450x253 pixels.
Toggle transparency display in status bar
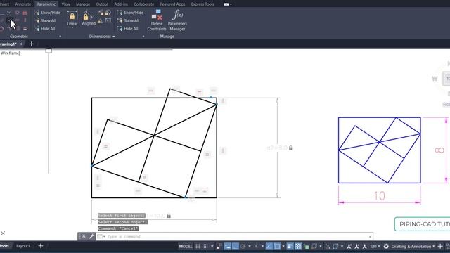coord(298,246)
